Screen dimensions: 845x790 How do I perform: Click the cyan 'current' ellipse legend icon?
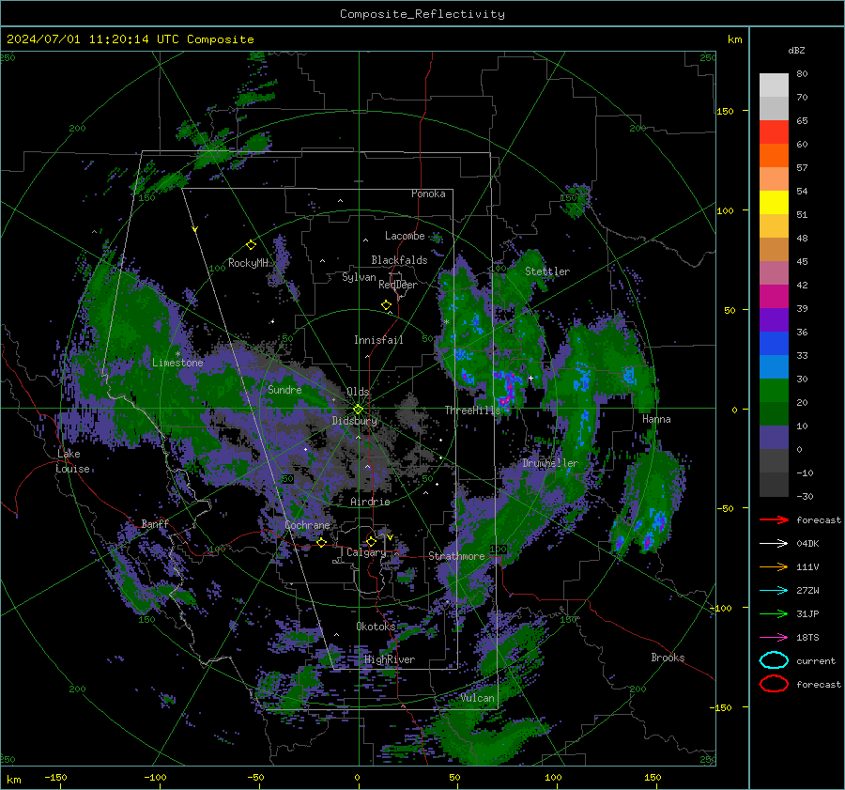774,660
